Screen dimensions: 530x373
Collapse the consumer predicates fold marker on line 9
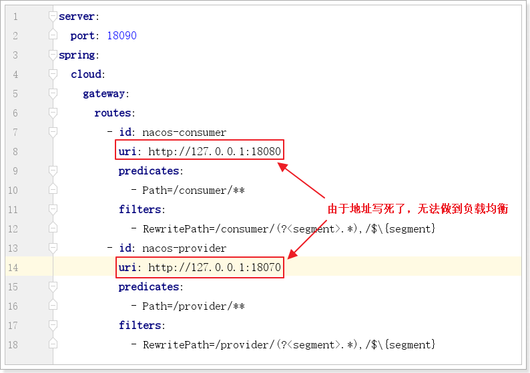point(53,171)
